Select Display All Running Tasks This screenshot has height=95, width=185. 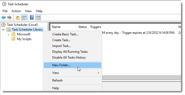click(73, 52)
